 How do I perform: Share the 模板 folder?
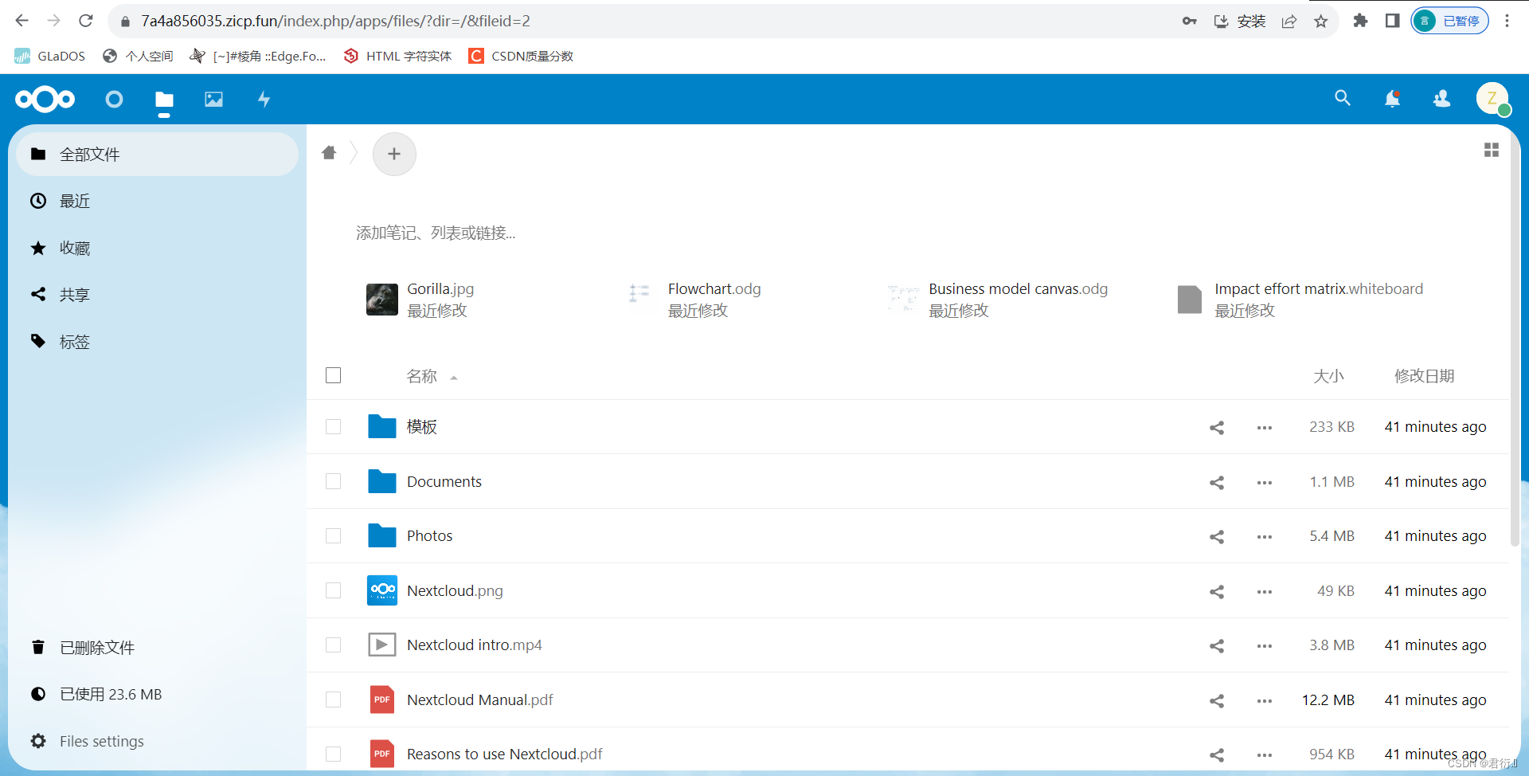[1217, 428]
